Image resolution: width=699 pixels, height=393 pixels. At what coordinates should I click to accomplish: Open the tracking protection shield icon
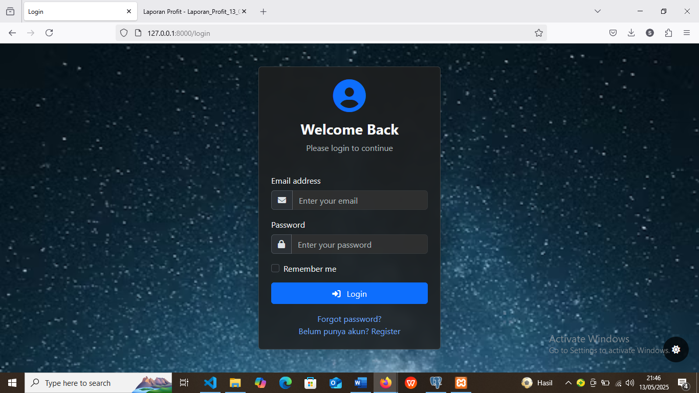pos(123,32)
